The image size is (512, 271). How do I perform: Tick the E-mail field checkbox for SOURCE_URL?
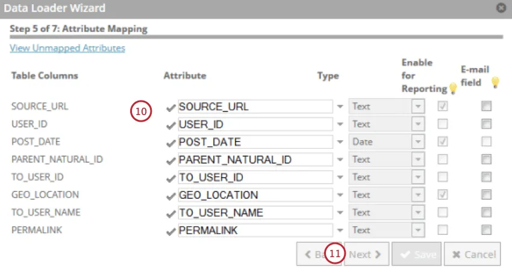[x=486, y=107]
